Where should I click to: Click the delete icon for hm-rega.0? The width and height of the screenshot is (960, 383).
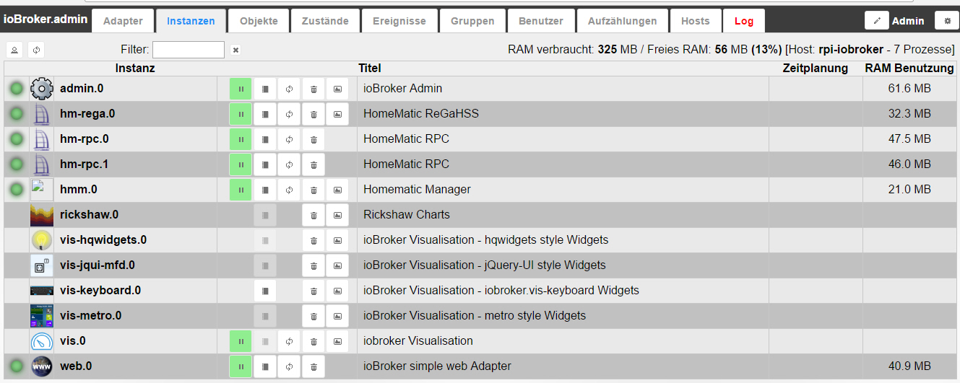[x=313, y=114]
